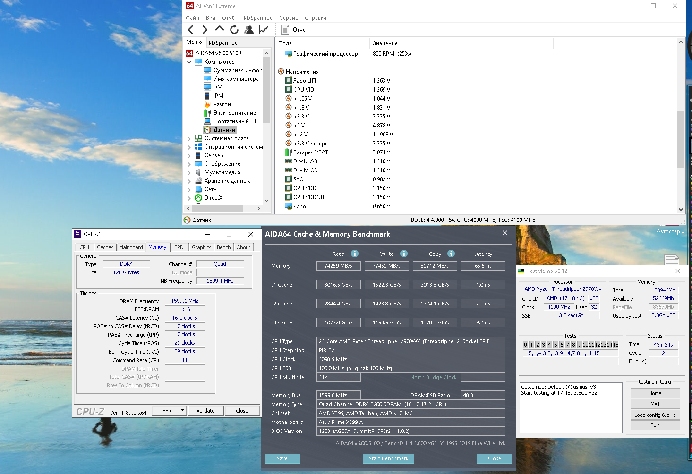Screen dimensions: 692x474
Task: Click the Tools button in CPU-Z
Action: (166, 411)
